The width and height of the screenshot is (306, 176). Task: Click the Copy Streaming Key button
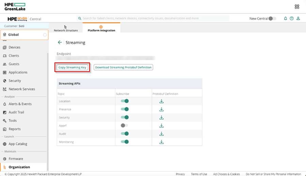click(72, 67)
